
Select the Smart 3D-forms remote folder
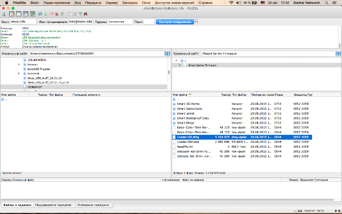pyautogui.click(x=188, y=104)
